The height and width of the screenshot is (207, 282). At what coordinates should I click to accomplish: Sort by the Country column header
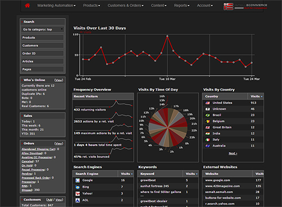[225, 96]
